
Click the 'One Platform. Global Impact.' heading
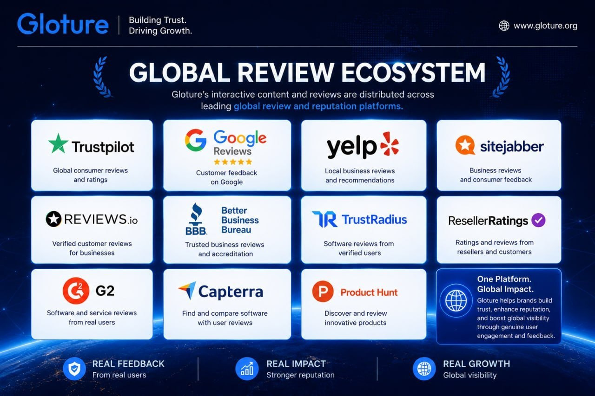[506, 285]
